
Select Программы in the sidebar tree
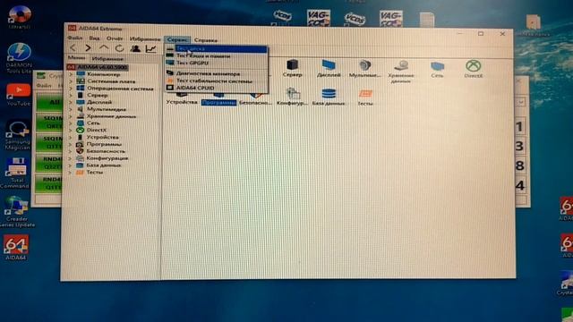104,144
